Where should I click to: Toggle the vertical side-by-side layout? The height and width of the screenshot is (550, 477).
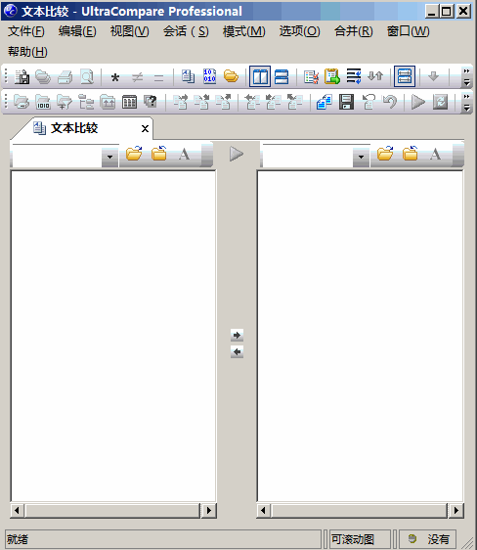[x=260, y=76]
